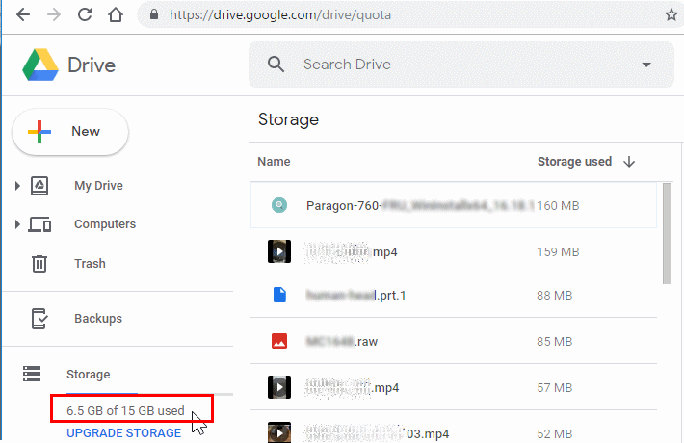Bookmark this page with the star icon

point(671,15)
